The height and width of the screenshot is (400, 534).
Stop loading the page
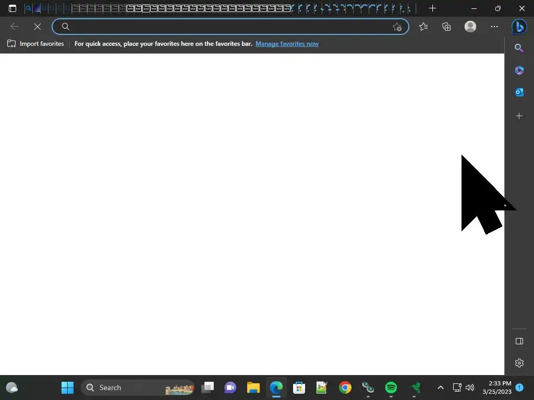pos(38,27)
